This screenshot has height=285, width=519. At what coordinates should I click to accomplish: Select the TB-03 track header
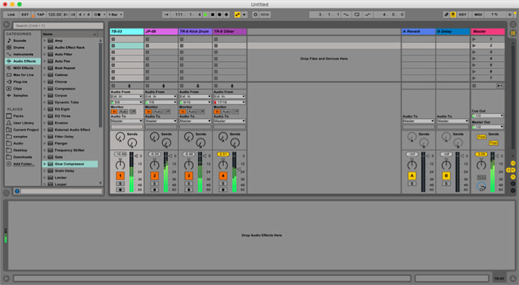(x=127, y=31)
